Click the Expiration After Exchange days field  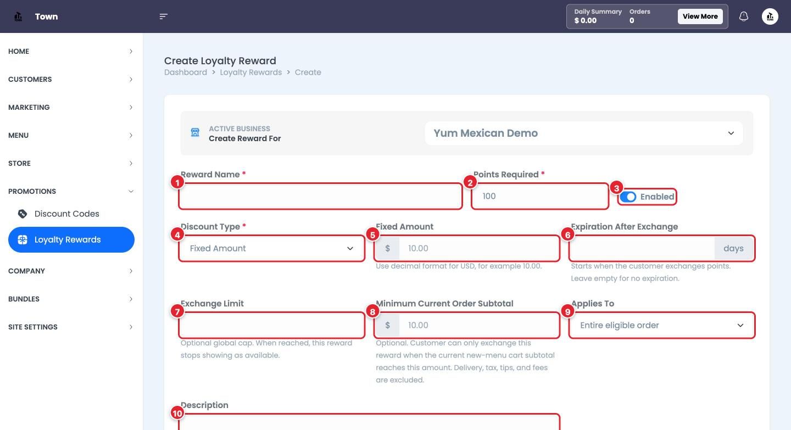tap(643, 248)
